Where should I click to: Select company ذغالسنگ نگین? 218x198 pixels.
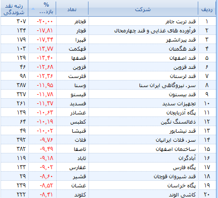coord(178,122)
